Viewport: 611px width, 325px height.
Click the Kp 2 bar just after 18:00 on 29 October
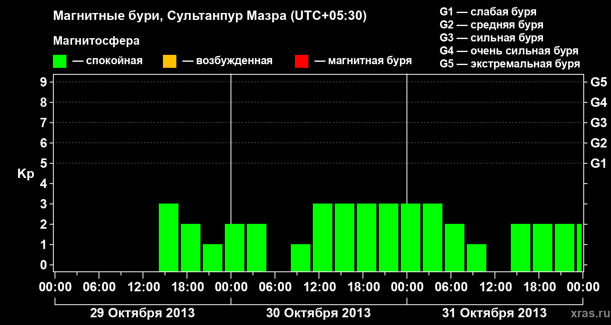coord(191,247)
